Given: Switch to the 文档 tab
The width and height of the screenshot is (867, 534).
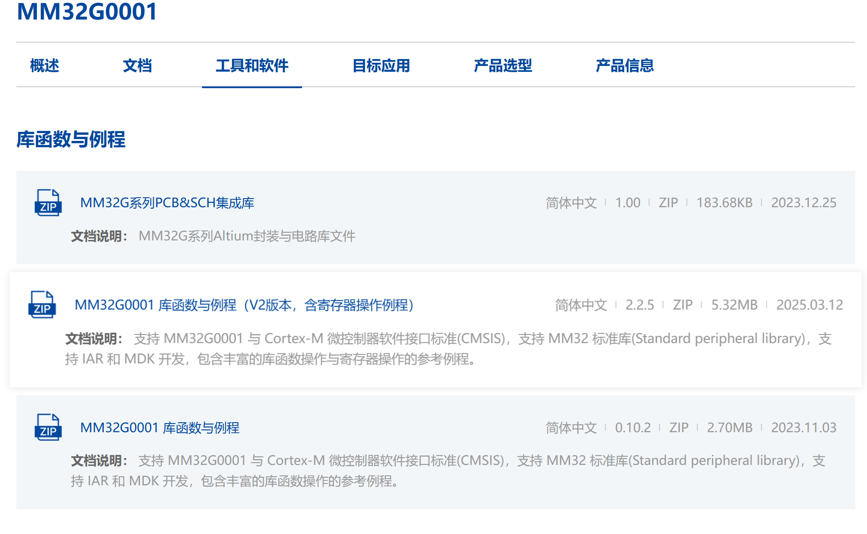Looking at the screenshot, I should (137, 66).
